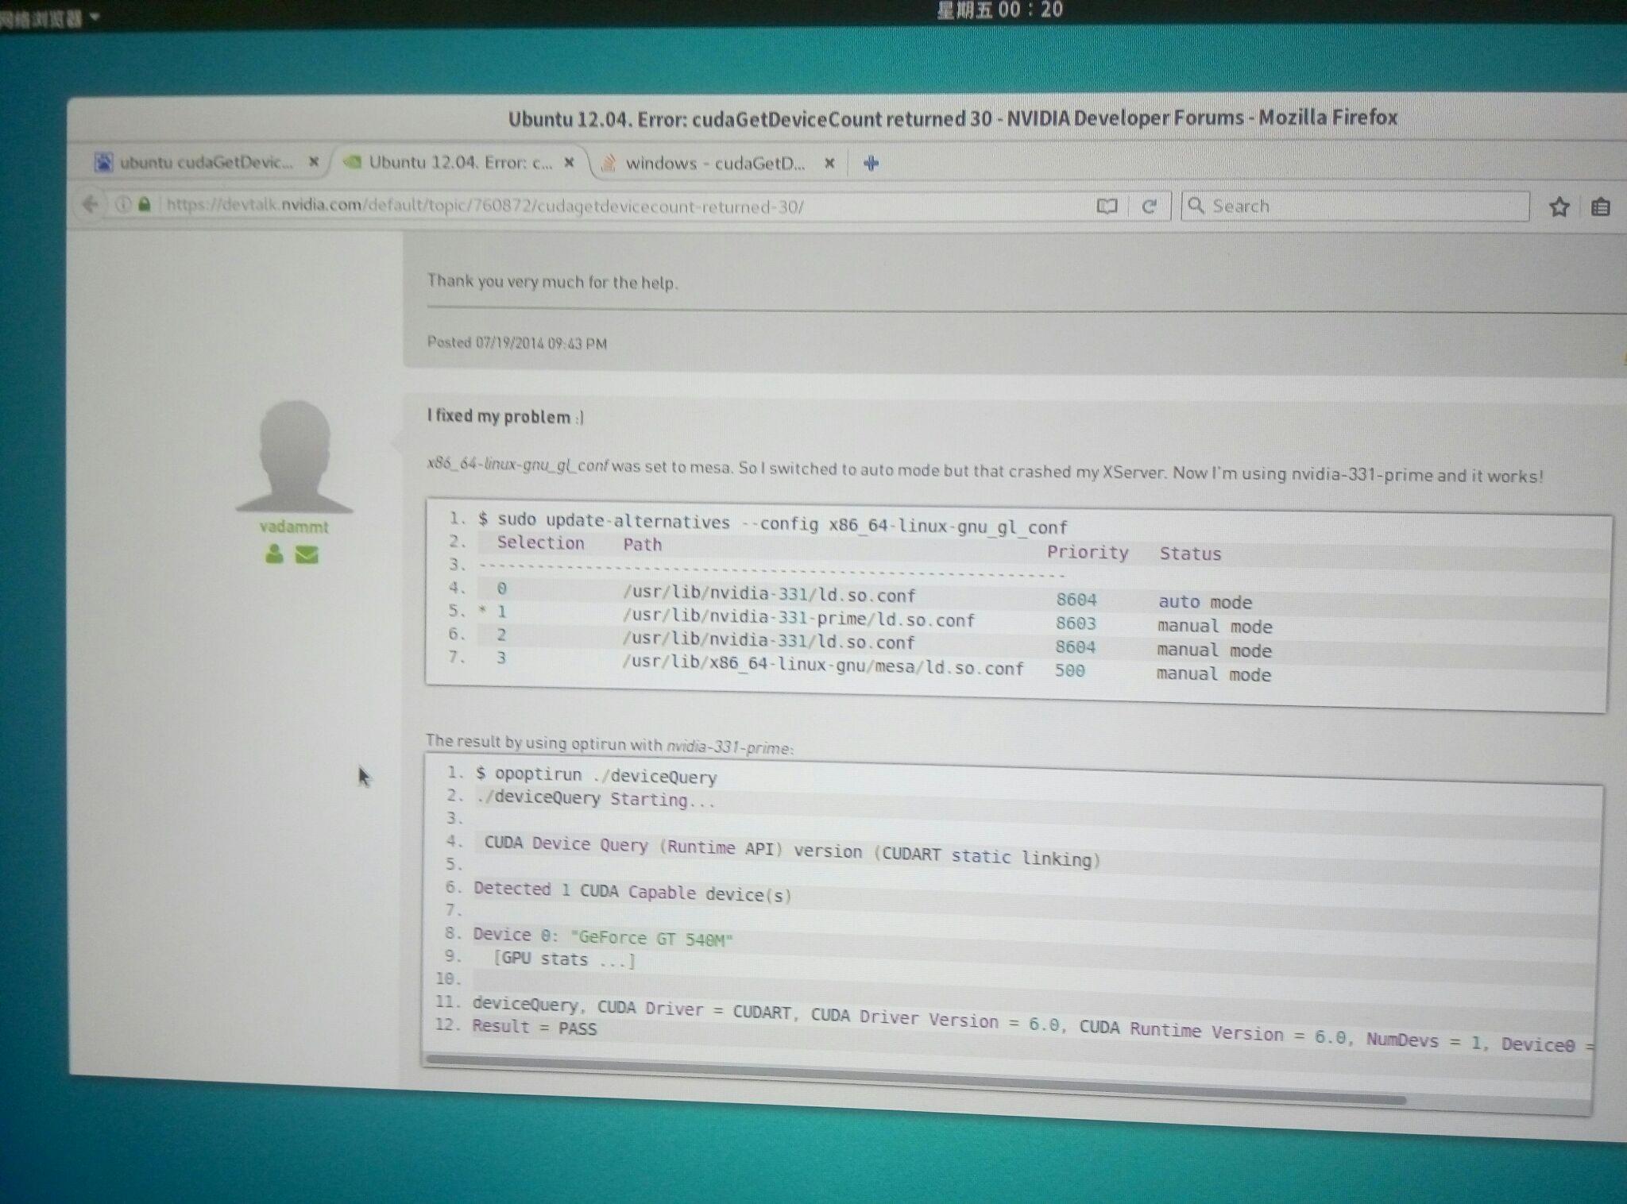Click 'Detected 1 CUDA Capable device(s)' line
1627x1204 pixels.
(x=632, y=891)
